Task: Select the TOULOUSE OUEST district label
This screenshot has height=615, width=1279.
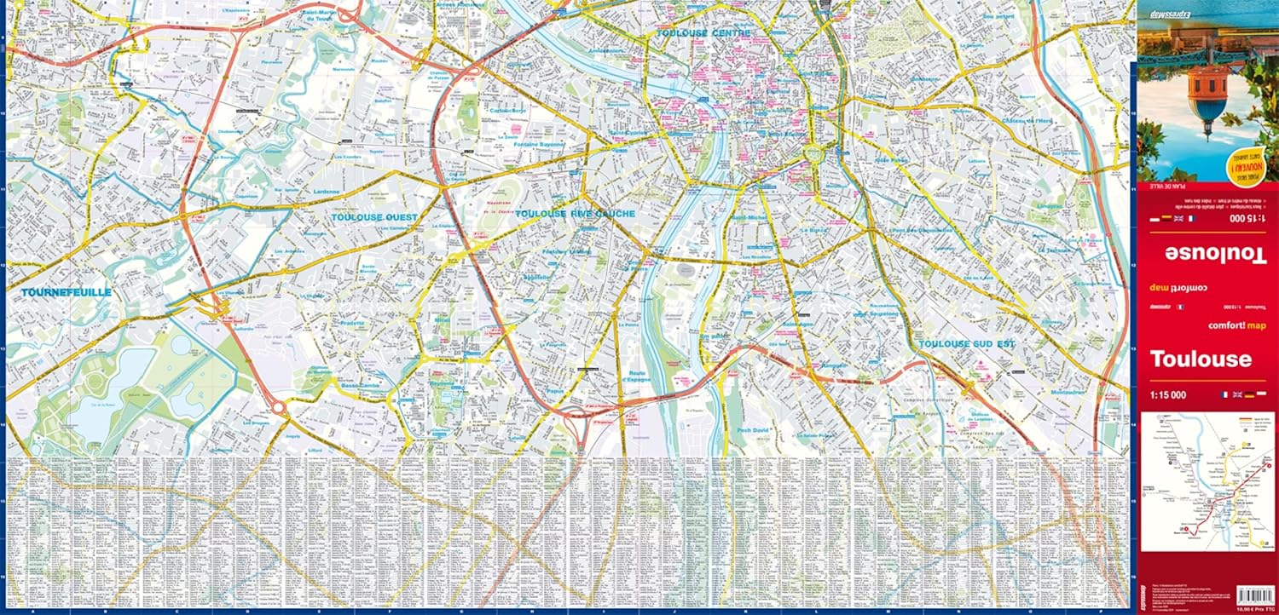Action: (375, 217)
